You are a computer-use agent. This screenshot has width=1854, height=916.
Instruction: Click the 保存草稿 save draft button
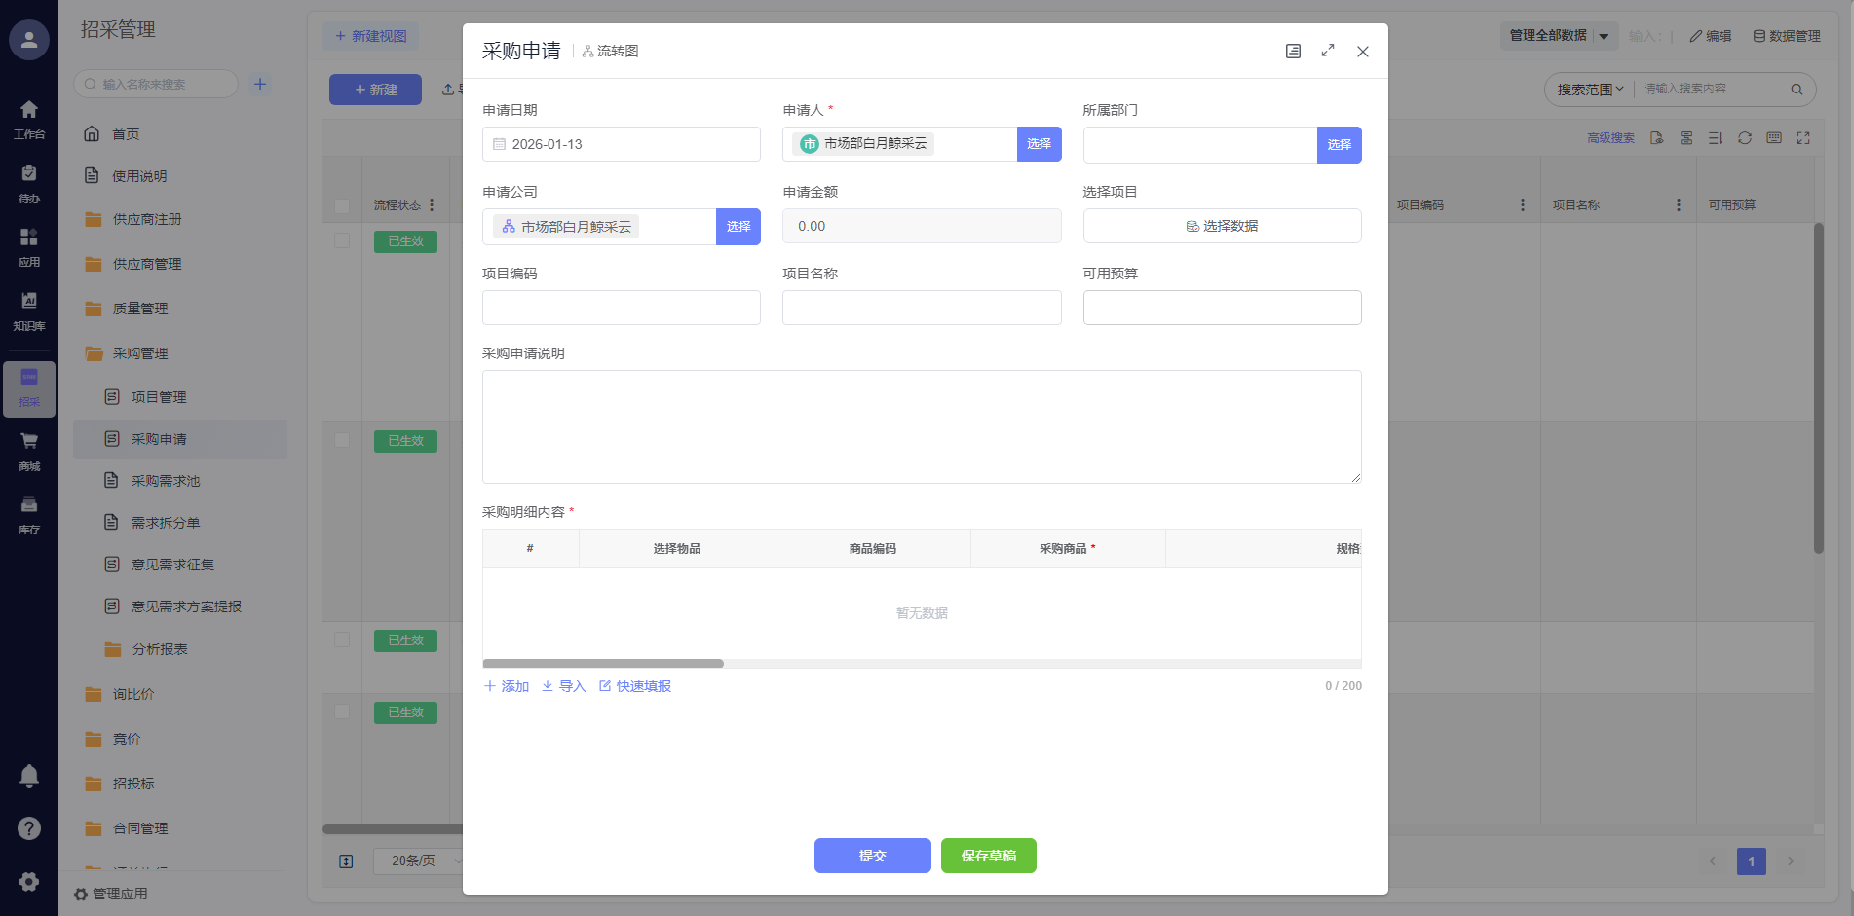pyautogui.click(x=988, y=856)
